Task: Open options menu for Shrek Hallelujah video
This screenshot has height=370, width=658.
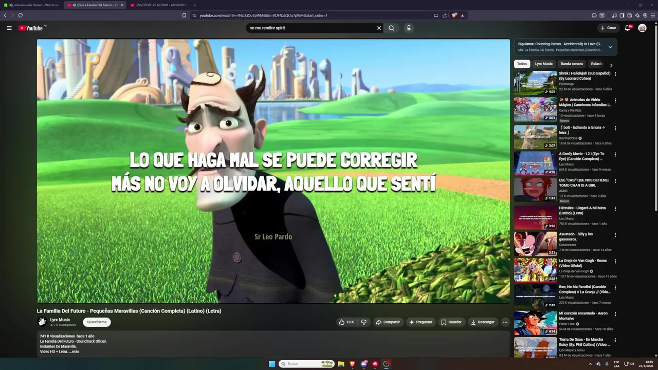Action: tap(615, 74)
